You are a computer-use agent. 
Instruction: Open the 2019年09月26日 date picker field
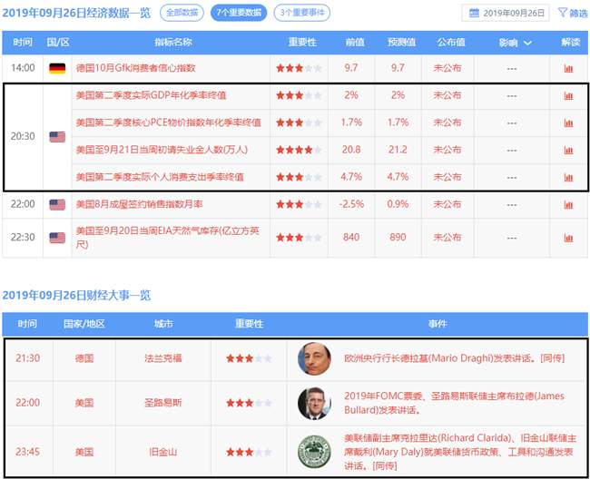(x=506, y=13)
